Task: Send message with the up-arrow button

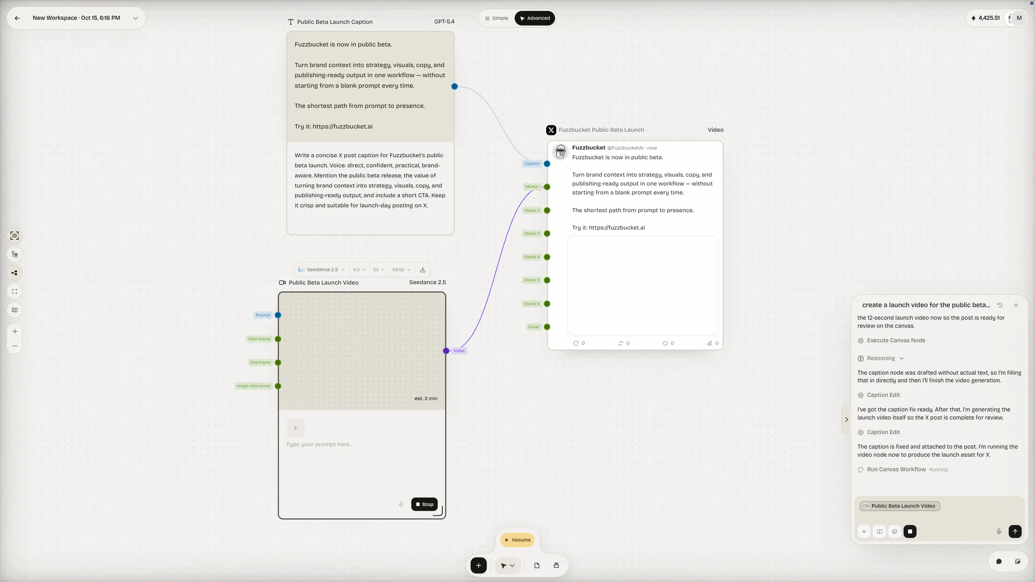Action: coord(1015,531)
